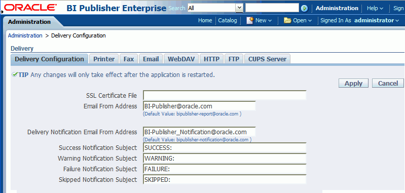Switch to the Printer tab

click(x=104, y=59)
